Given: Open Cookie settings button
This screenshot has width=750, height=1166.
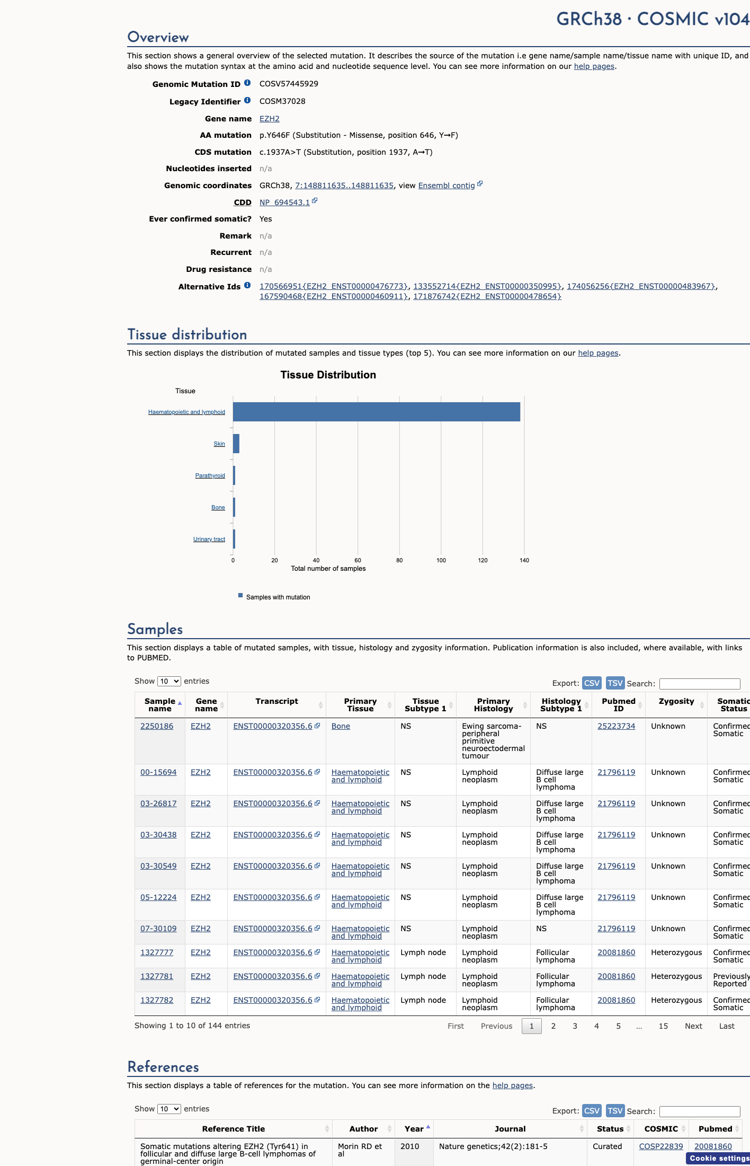Looking at the screenshot, I should coord(718,1159).
